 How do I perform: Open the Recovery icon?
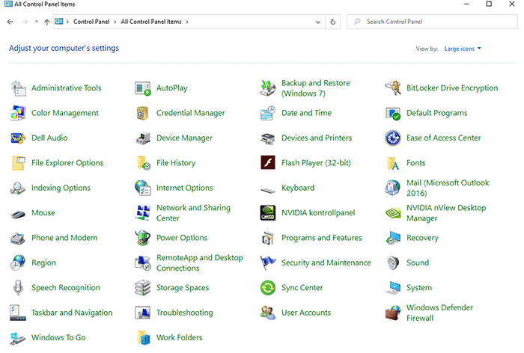(393, 238)
